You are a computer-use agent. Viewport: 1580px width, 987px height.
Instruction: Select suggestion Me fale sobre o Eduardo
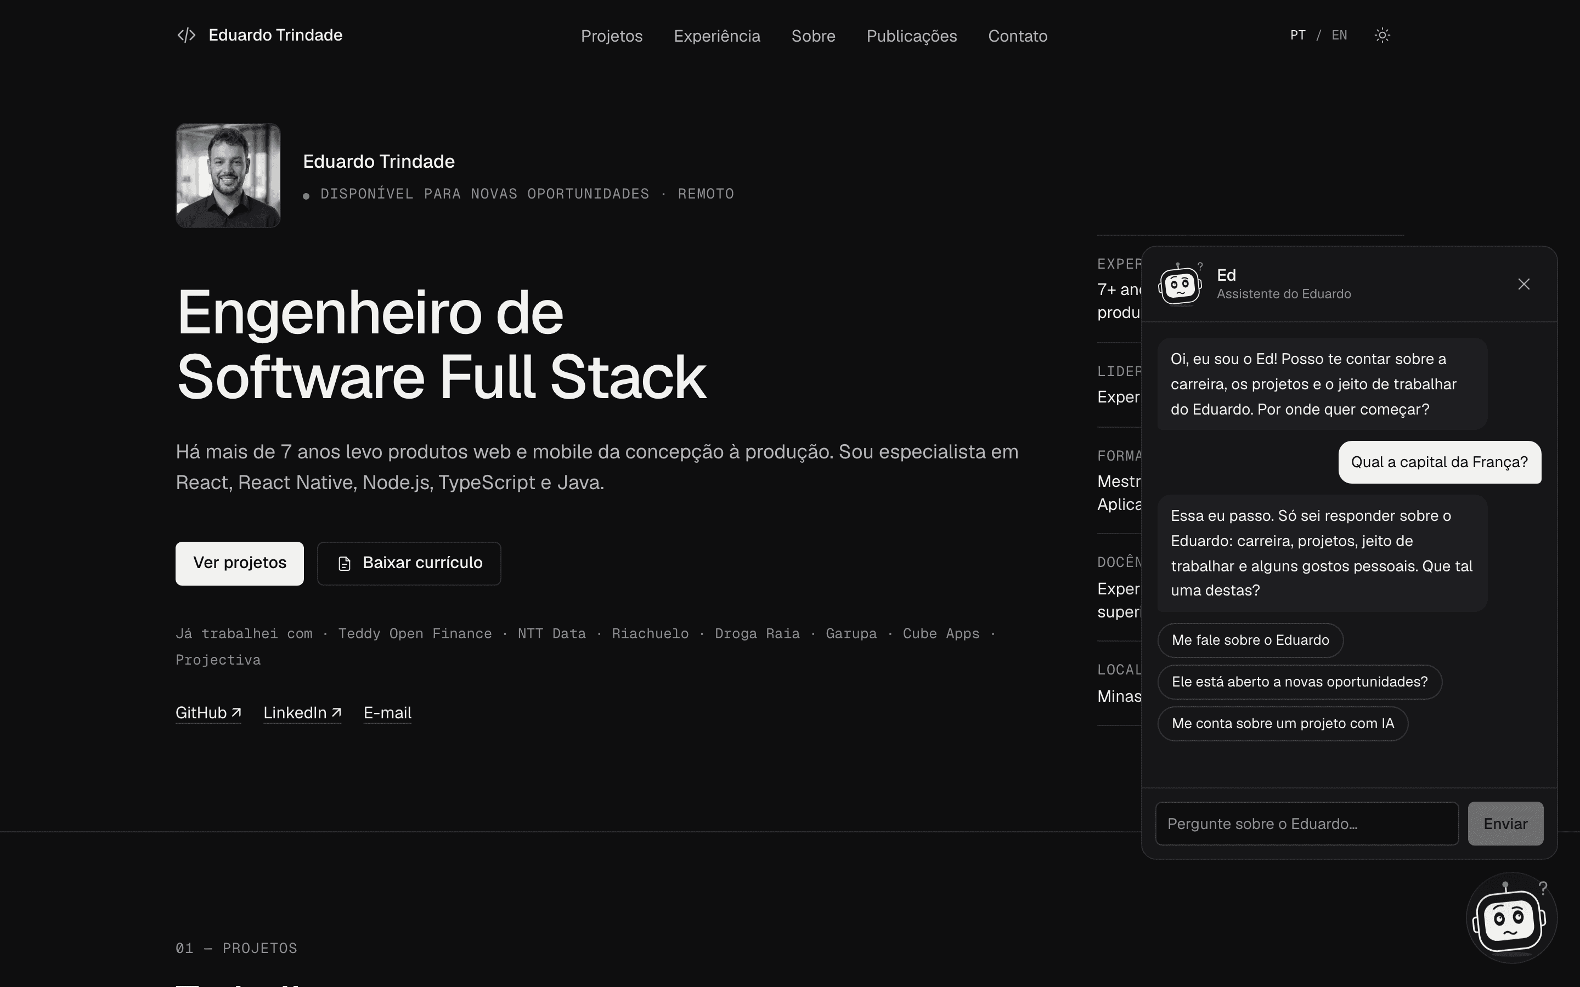(x=1250, y=640)
